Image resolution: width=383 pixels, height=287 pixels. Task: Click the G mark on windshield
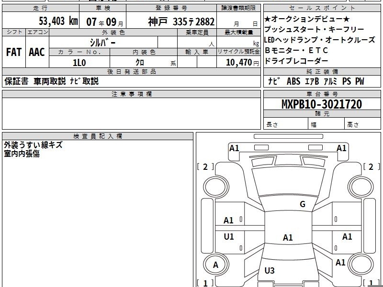tap(303, 204)
